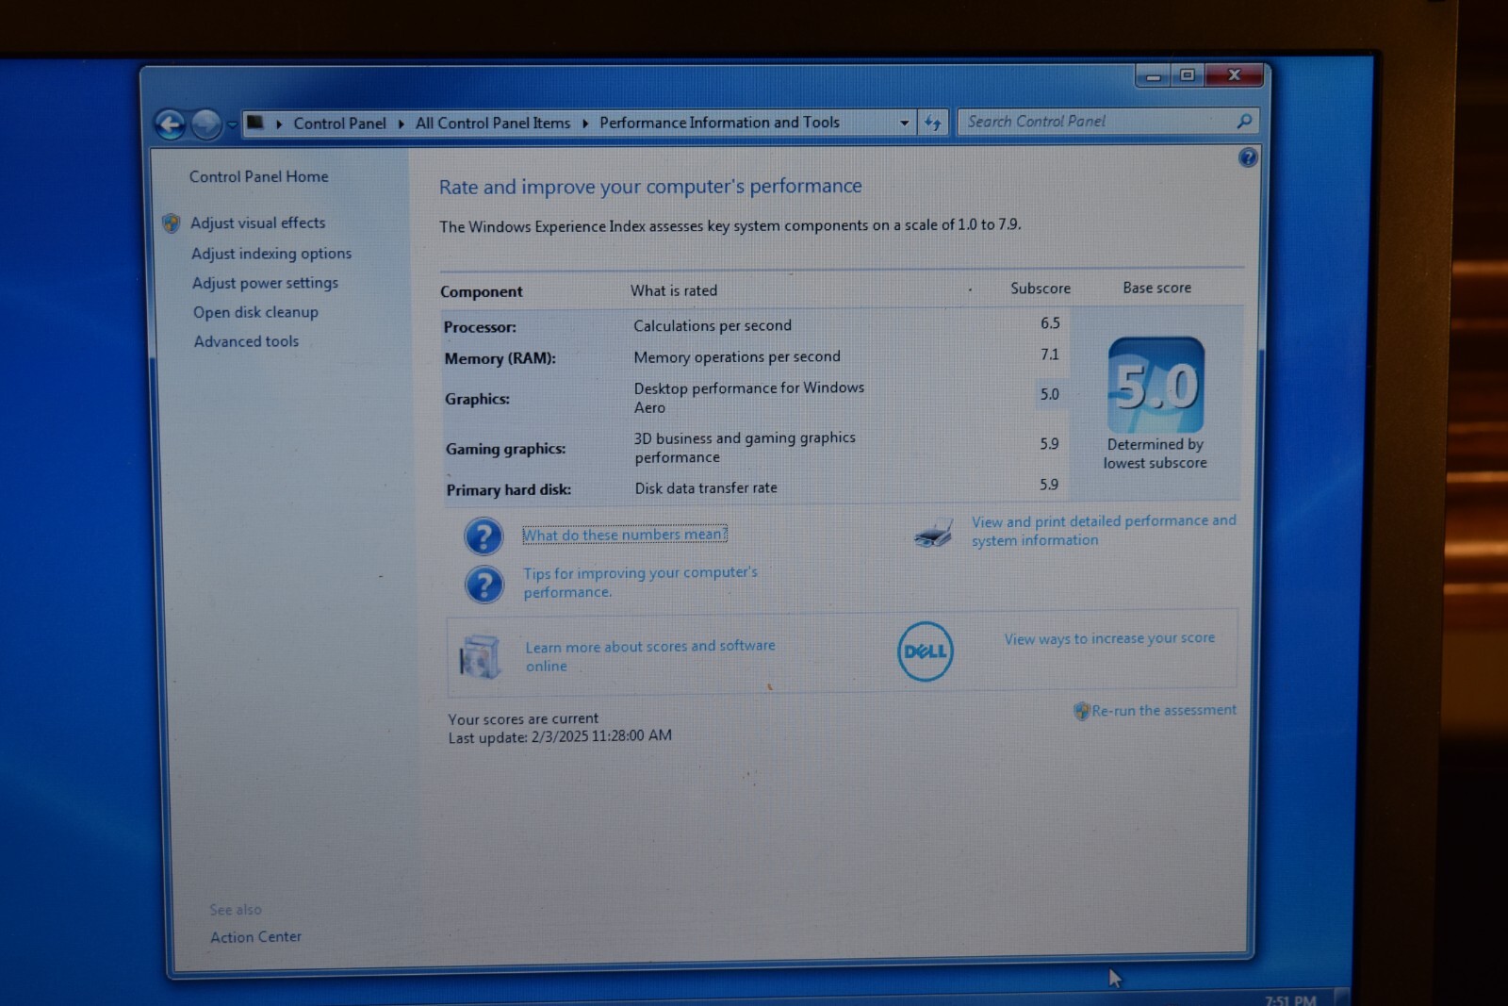Image resolution: width=1508 pixels, height=1006 pixels.
Task: Select the Graphics row label
Action: (477, 399)
